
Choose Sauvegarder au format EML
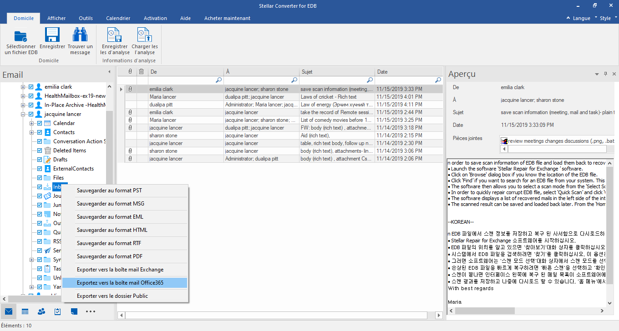click(125, 217)
